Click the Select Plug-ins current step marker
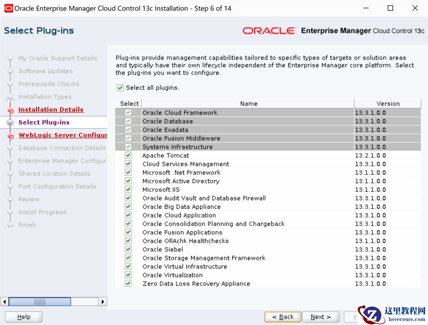 tap(10, 123)
